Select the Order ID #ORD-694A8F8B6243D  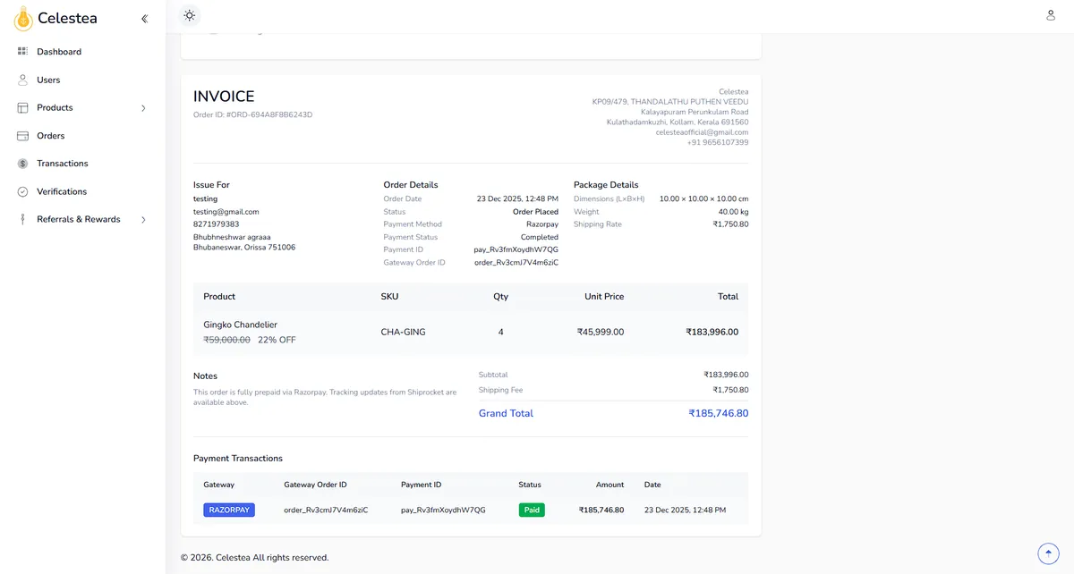coord(253,114)
